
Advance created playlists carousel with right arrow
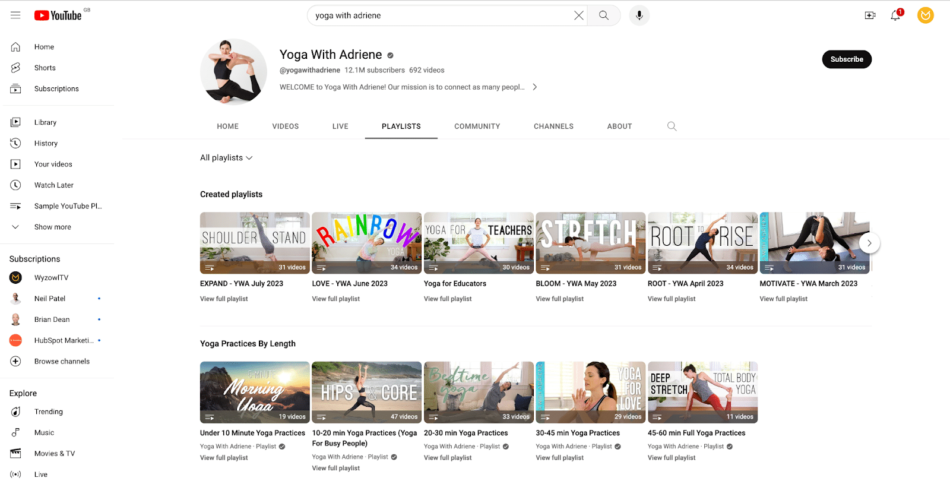869,243
